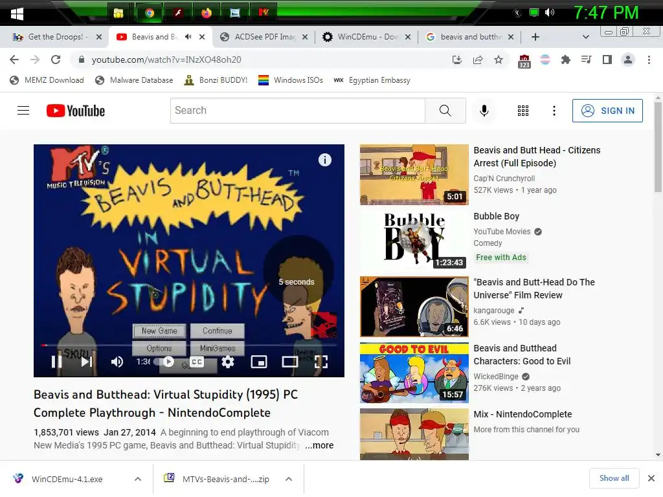Image resolution: width=663 pixels, height=497 pixels.
Task: Open the Extensions puzzle piece menu
Action: click(565, 60)
